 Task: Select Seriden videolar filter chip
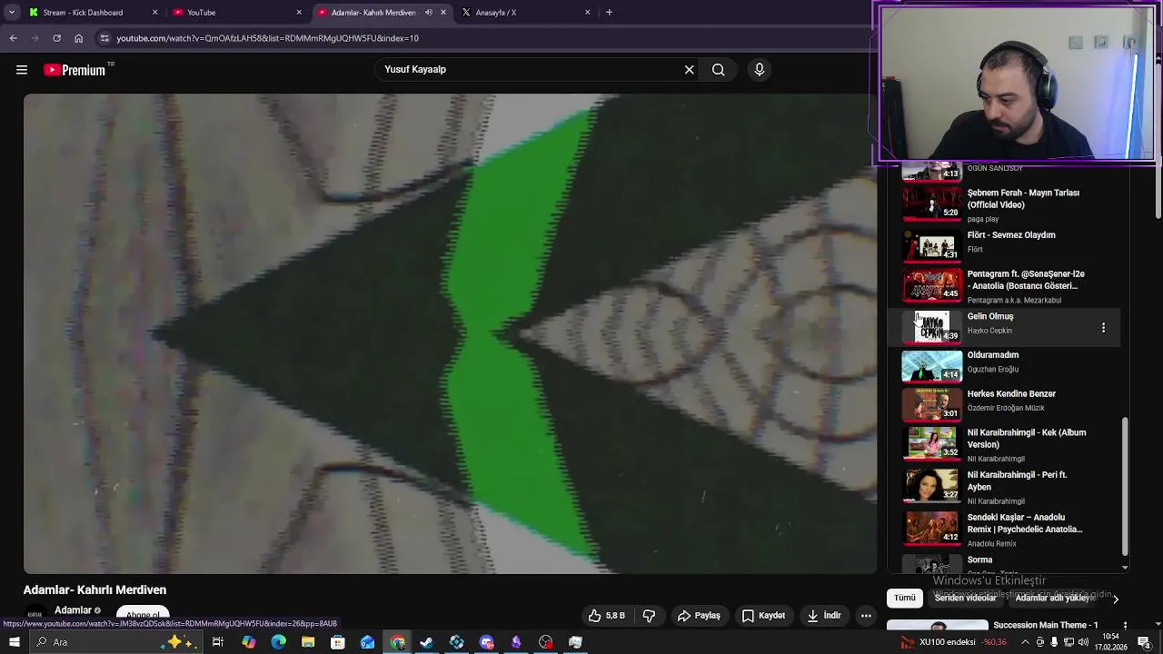point(965,598)
